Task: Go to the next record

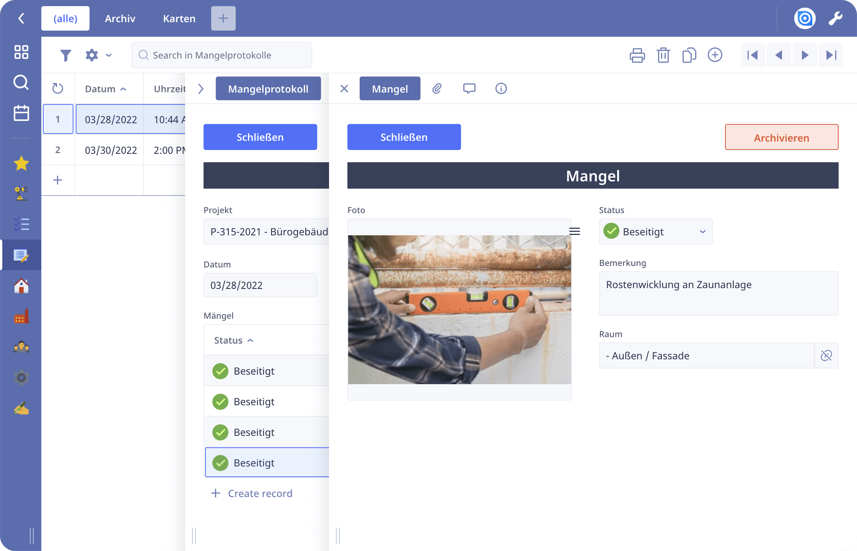Action: (805, 55)
